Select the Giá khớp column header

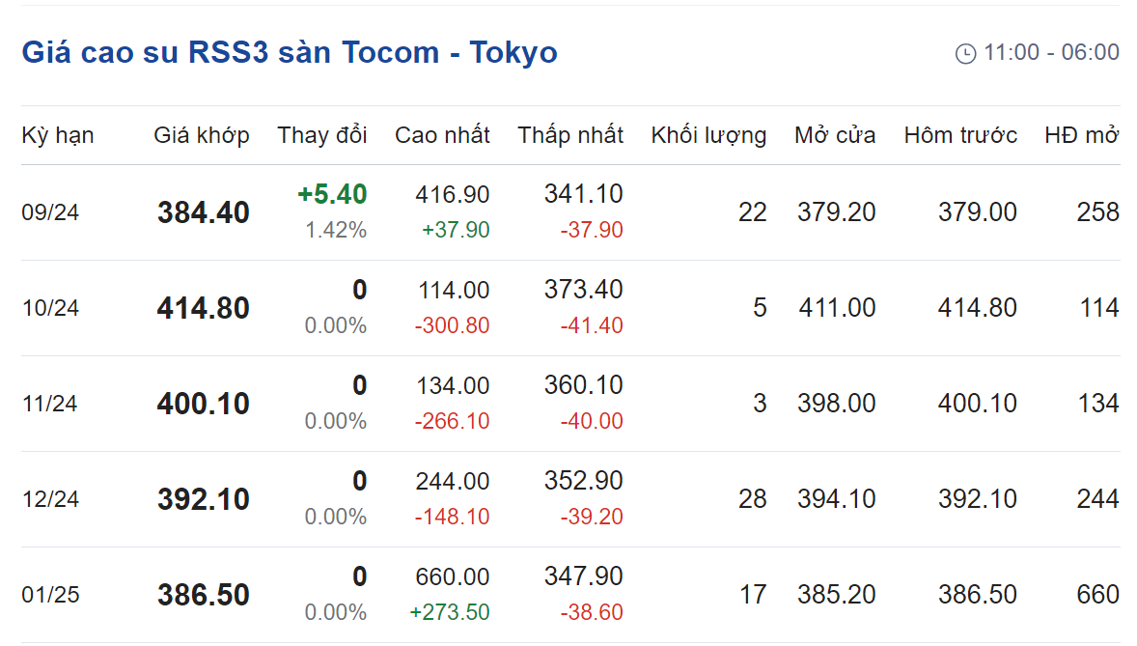202,135
